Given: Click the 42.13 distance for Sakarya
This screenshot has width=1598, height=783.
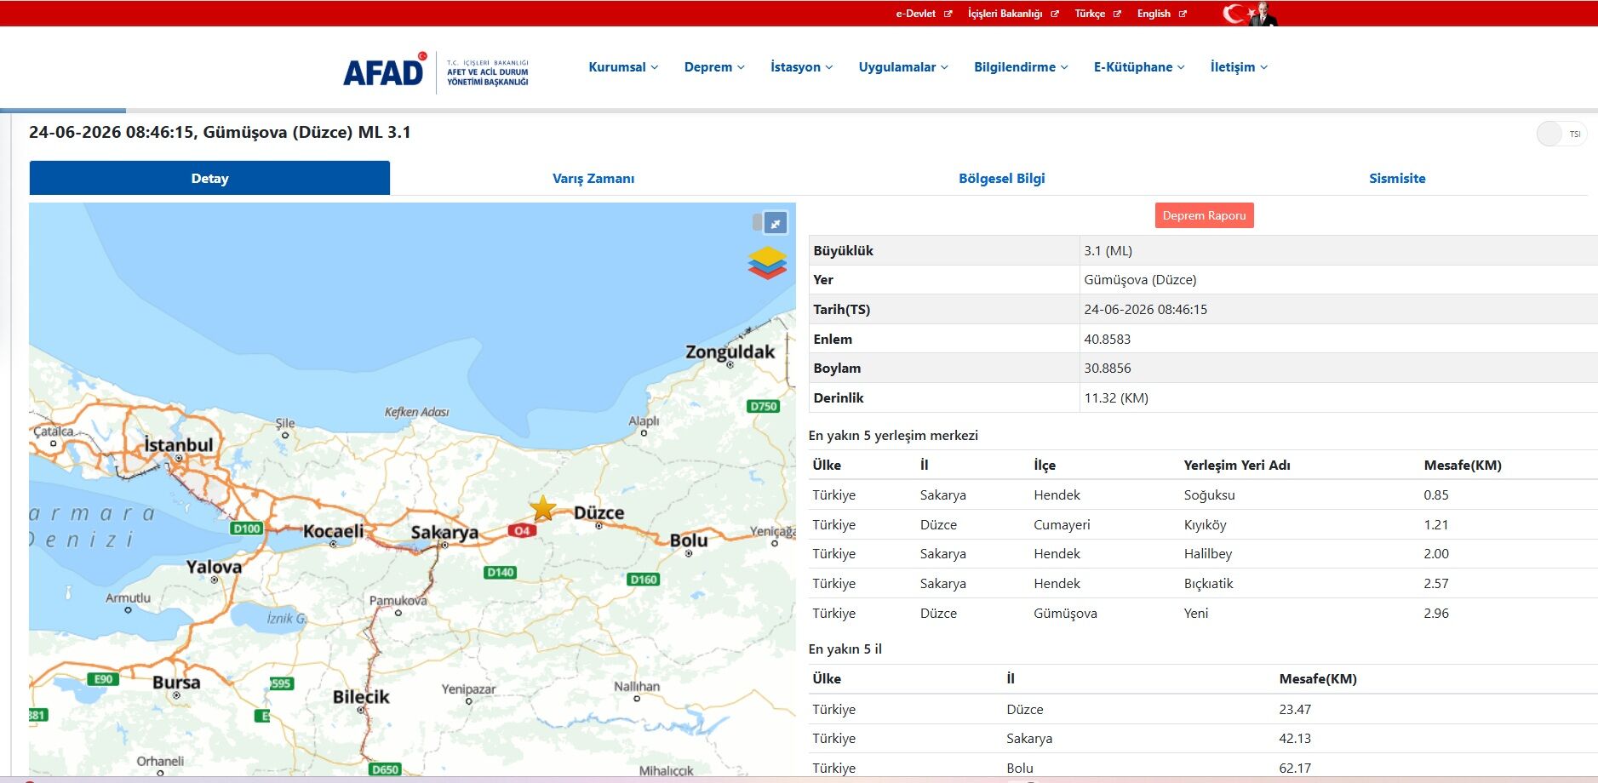Looking at the screenshot, I should 1295,739.
